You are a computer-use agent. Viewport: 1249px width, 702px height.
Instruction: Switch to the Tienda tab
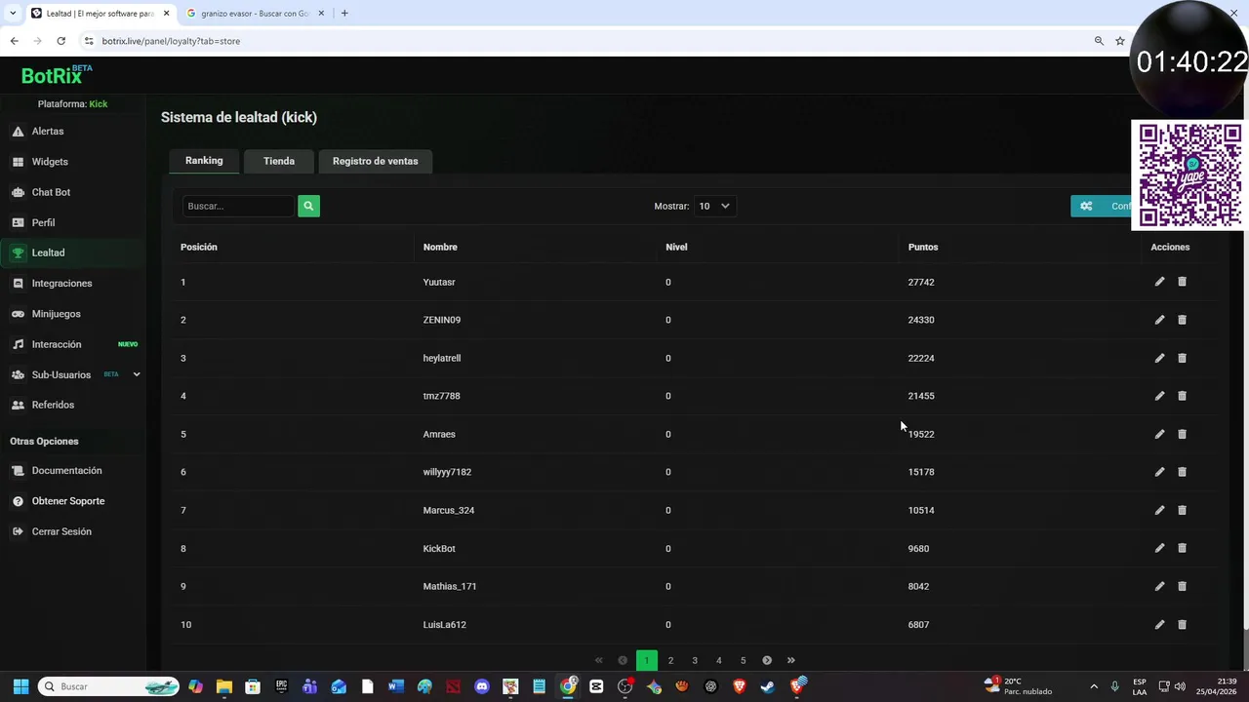(x=279, y=161)
